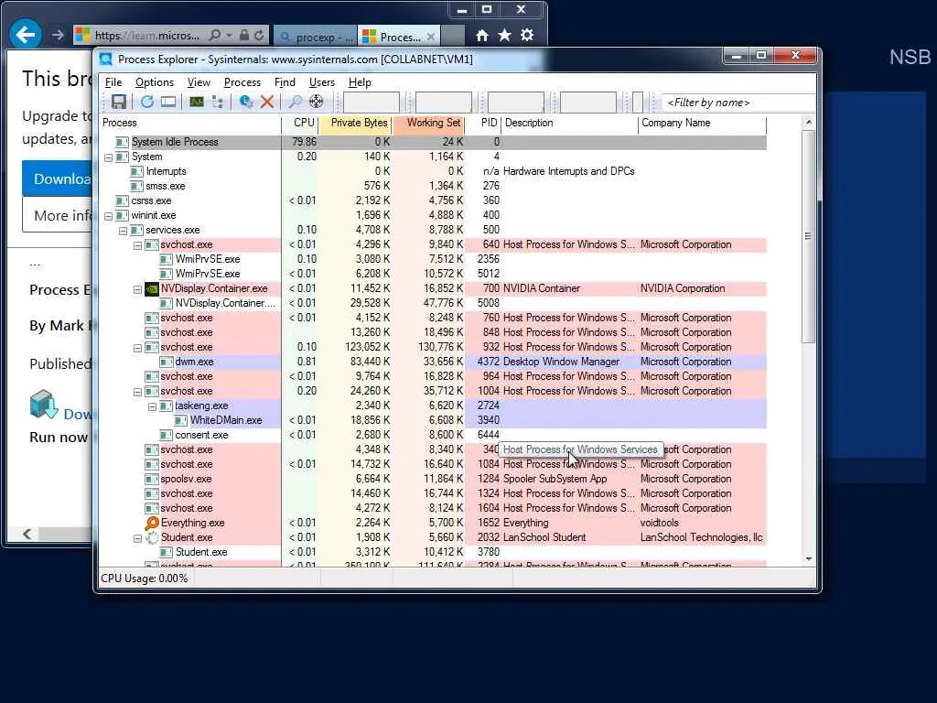The image size is (937, 703).
Task: Click the browser address bar refresh icon
Action: click(259, 36)
